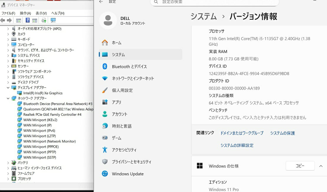Open the 表示(V) menu

(x=41, y=13)
